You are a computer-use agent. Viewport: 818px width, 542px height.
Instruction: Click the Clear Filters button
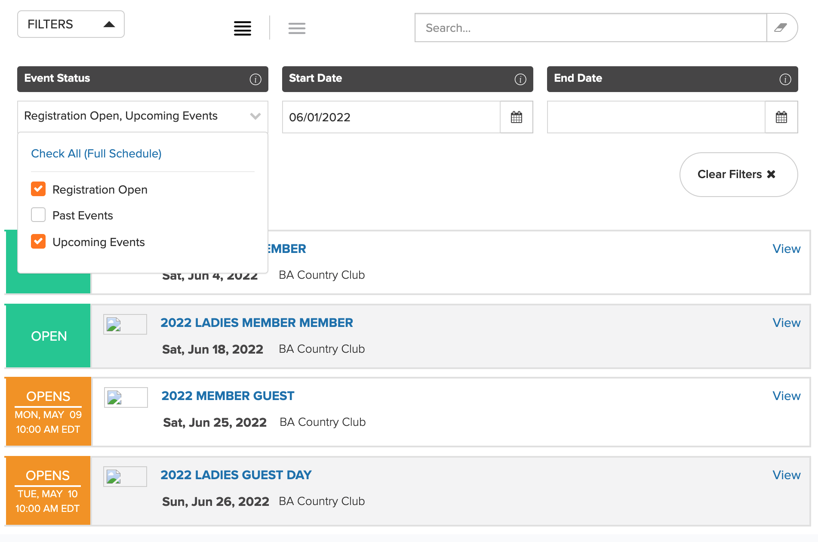coord(738,175)
